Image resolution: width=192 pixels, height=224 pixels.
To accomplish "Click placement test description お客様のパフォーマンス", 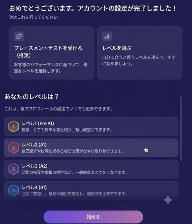I will (x=50, y=68).
